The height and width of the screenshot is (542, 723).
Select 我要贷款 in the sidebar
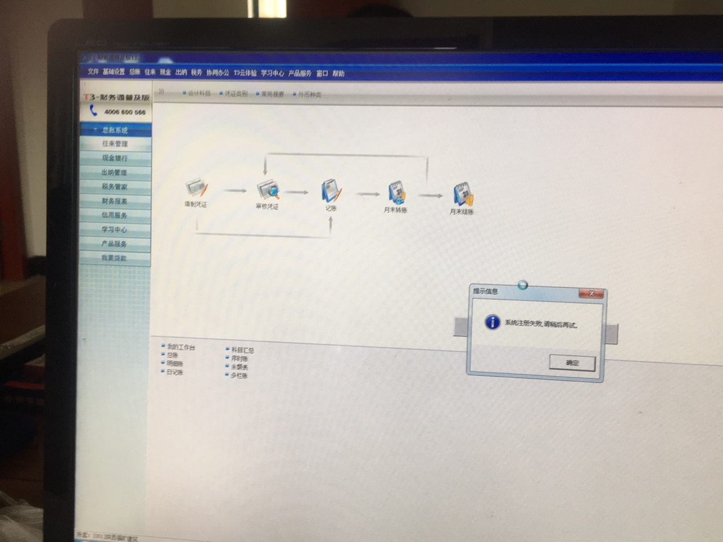(x=115, y=258)
